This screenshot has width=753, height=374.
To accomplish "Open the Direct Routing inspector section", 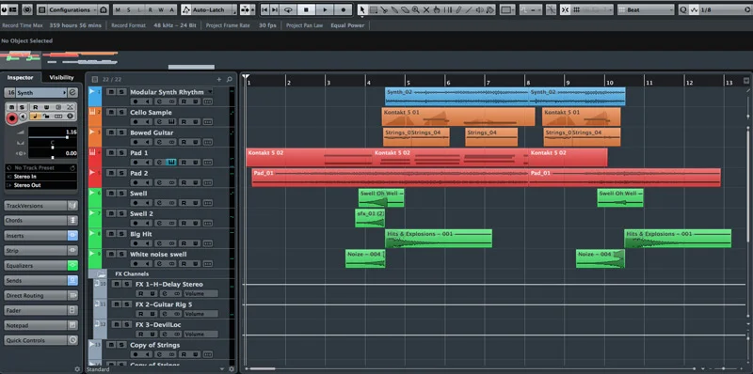I will pyautogui.click(x=40, y=296).
